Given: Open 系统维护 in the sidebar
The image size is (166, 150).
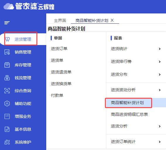Looking at the screenshot, I should [23, 142].
